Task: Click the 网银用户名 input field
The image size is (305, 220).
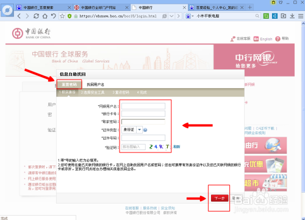Action: (143, 106)
